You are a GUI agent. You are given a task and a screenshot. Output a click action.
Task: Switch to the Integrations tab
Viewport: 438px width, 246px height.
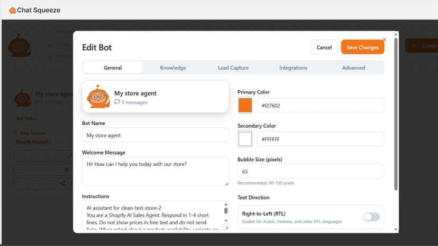[293, 68]
